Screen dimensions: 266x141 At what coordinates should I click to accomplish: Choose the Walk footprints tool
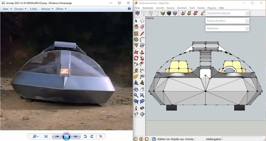[x=136, y=114]
